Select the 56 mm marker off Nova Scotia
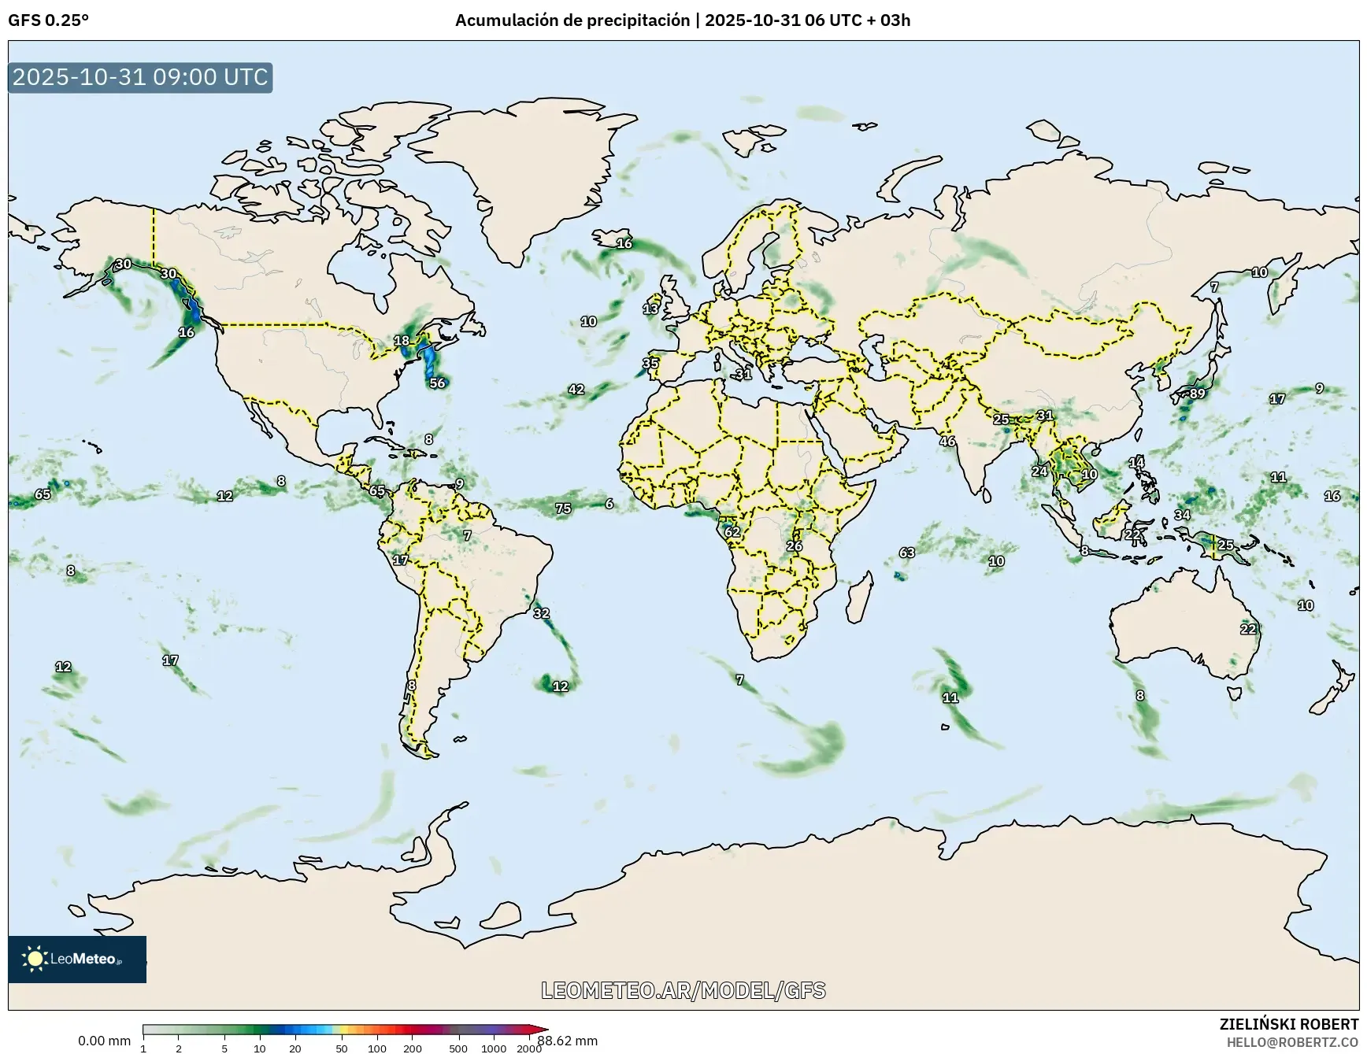 (x=437, y=383)
